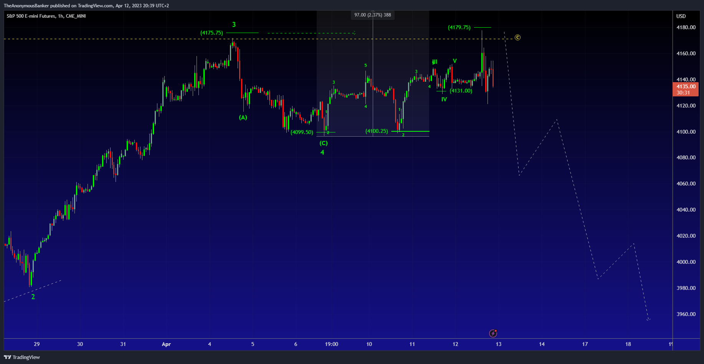Click the USD currency label

pos(681,16)
